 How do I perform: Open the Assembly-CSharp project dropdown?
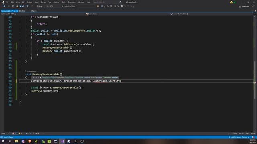[43, 14]
